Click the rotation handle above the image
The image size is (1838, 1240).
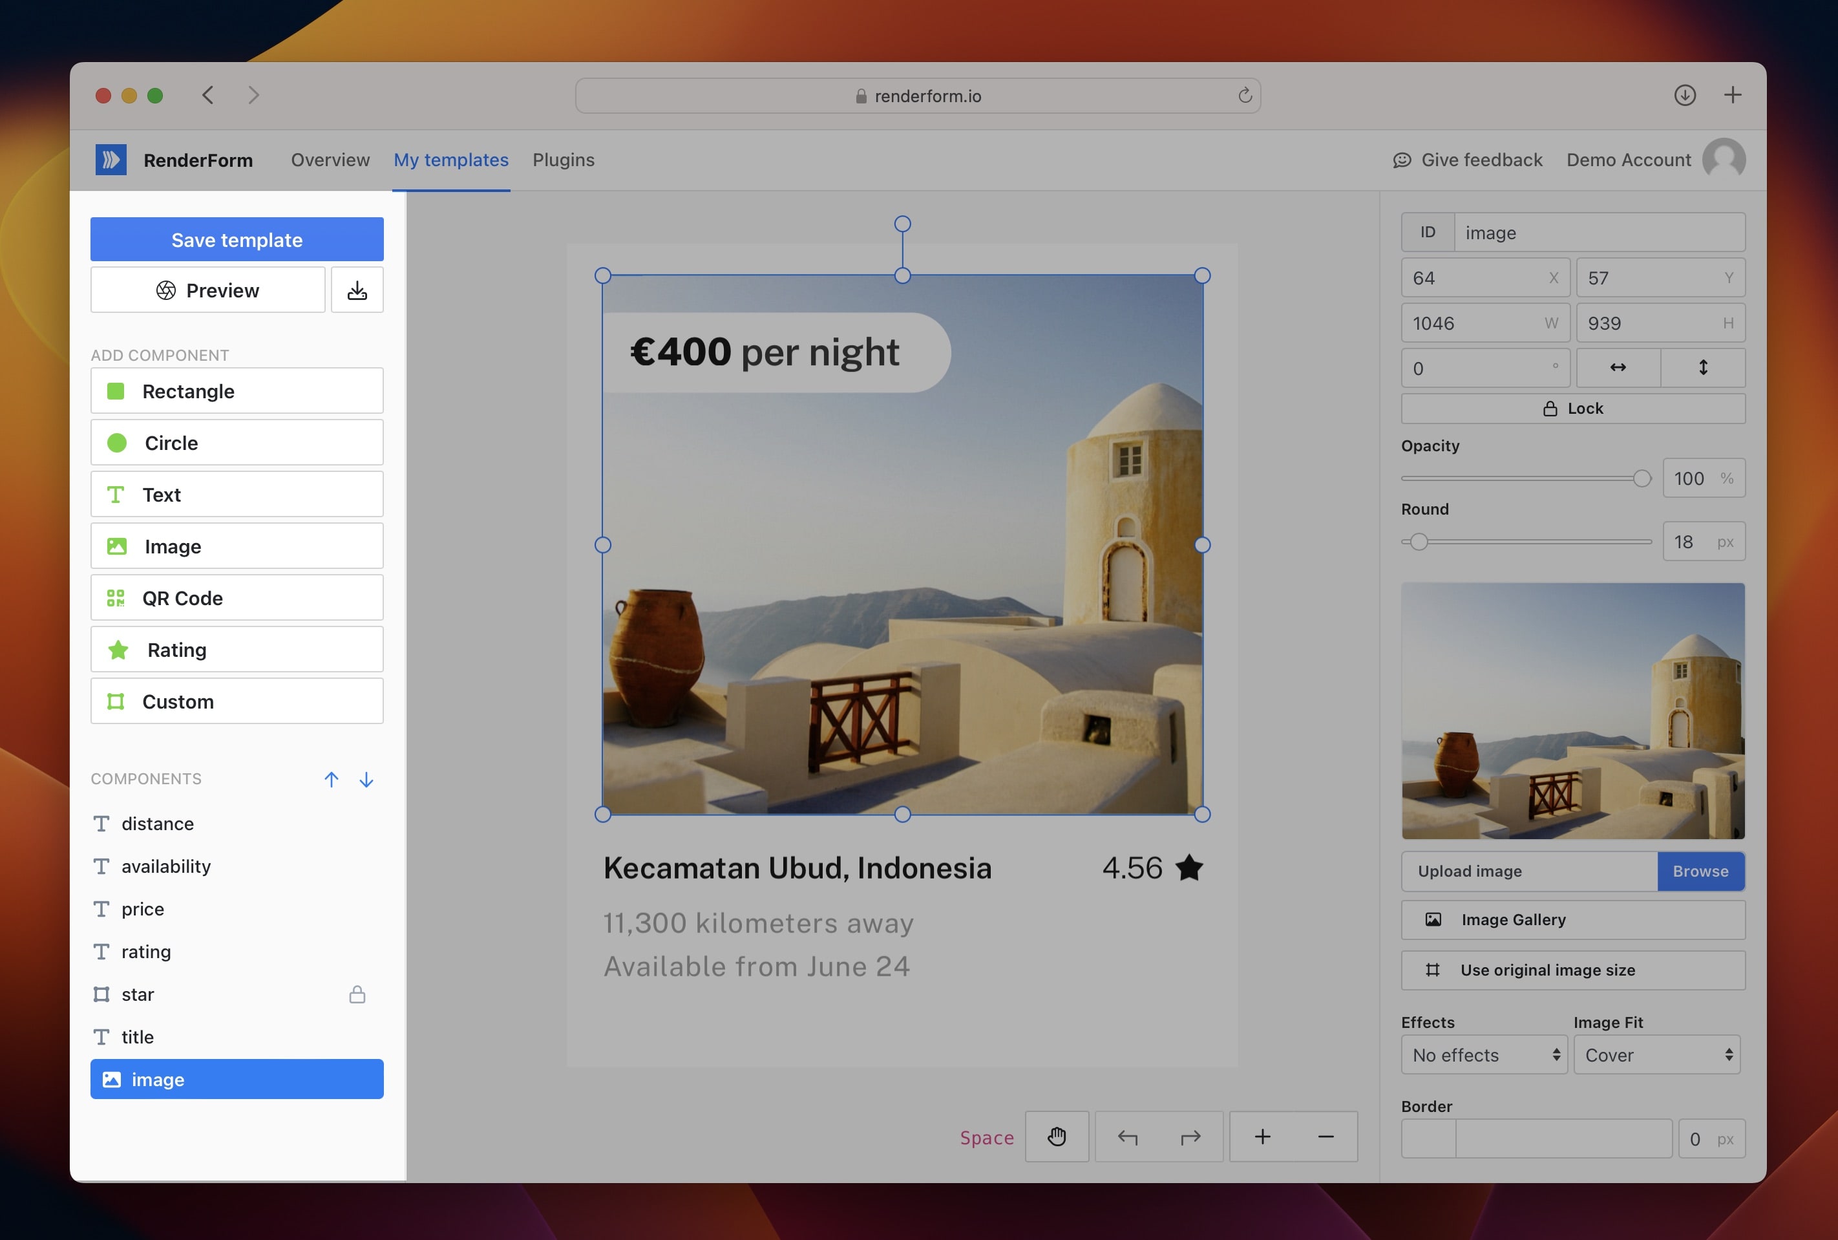tap(902, 224)
